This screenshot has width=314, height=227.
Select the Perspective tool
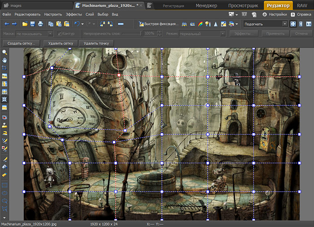click(4, 92)
